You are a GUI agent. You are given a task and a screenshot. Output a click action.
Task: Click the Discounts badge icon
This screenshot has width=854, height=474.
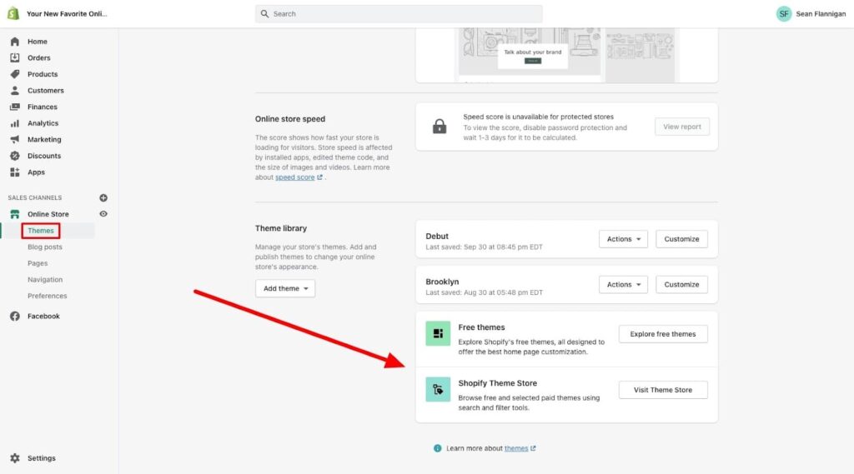(x=15, y=156)
